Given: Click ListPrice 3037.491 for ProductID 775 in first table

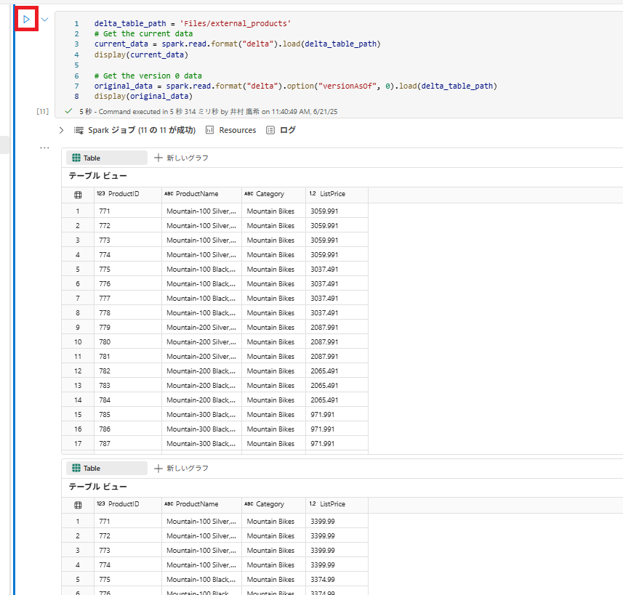Looking at the screenshot, I should click(x=337, y=270).
